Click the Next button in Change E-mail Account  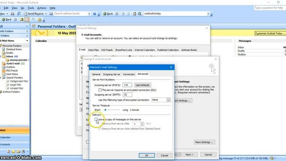[189, 155]
